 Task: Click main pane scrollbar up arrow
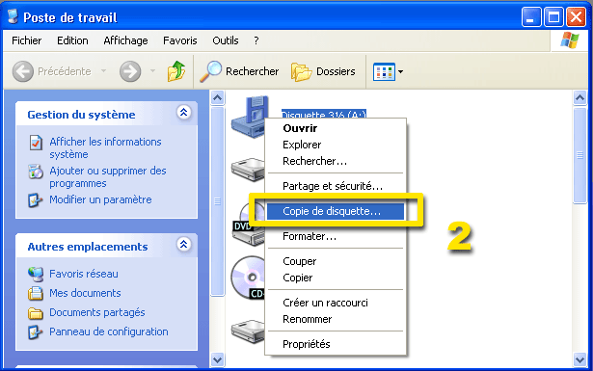[x=580, y=98]
